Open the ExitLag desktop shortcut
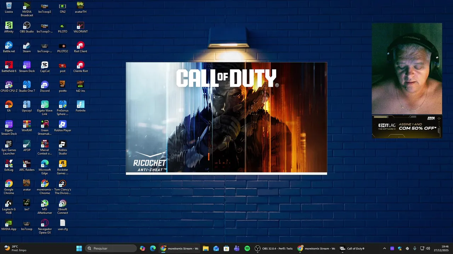453x254 pixels. (x=9, y=166)
